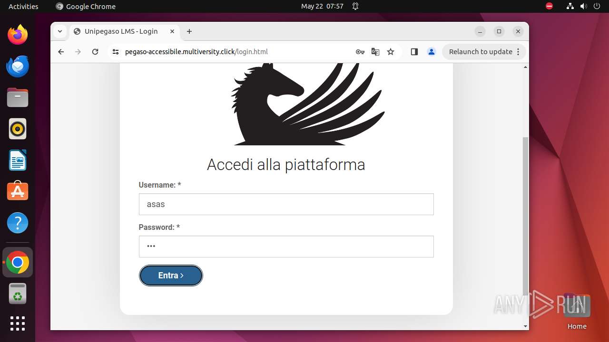Open volume control icon
Image resolution: width=609 pixels, height=342 pixels.
coord(583,6)
